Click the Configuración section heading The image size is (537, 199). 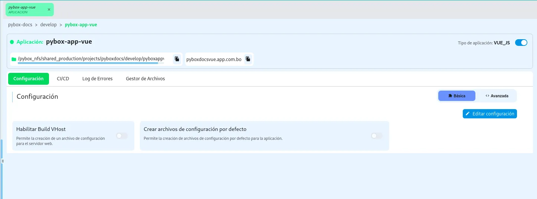(37, 97)
